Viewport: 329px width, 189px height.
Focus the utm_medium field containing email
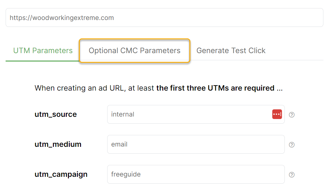pos(196,144)
